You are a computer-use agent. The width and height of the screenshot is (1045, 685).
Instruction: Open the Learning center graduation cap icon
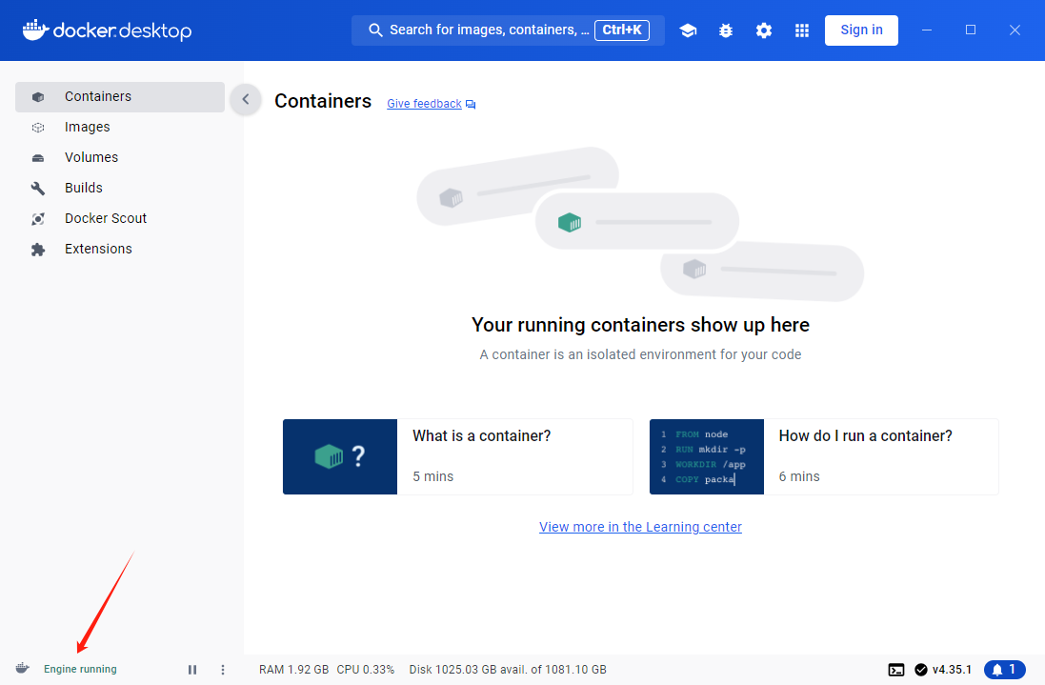(688, 30)
